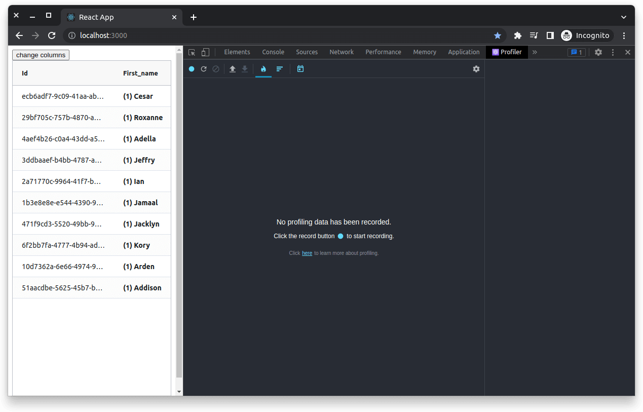Screen dimensions: 643x412
Task: Open the Network panel
Action: pos(341,52)
